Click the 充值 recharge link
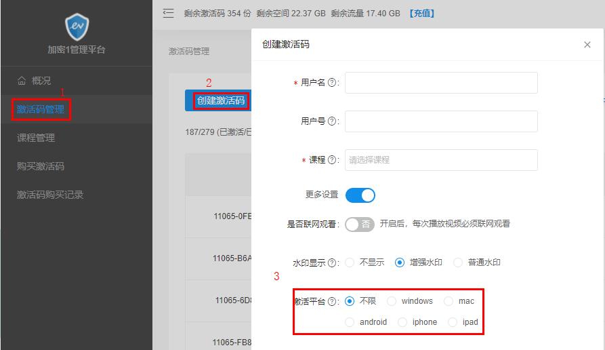This screenshot has width=605, height=350. pos(421,13)
